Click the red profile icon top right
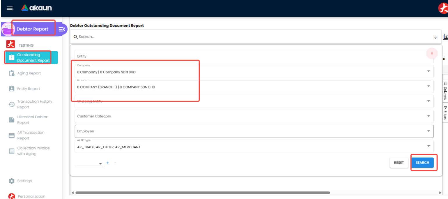Screen dimensions: 448x199 click(x=443, y=8)
